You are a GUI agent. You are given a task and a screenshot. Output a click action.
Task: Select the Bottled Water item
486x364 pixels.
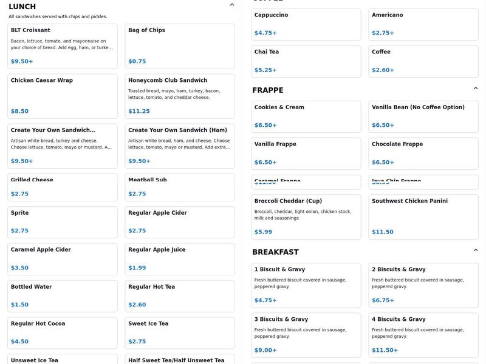point(62,296)
